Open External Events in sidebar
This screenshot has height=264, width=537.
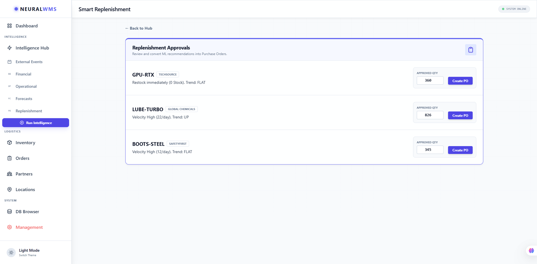(x=29, y=62)
